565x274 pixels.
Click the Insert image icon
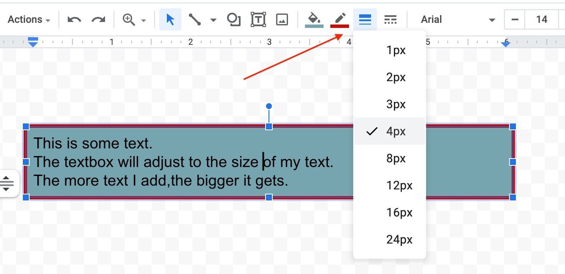282,20
